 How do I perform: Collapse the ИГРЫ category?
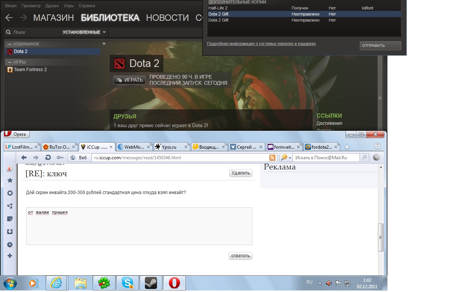(x=10, y=62)
